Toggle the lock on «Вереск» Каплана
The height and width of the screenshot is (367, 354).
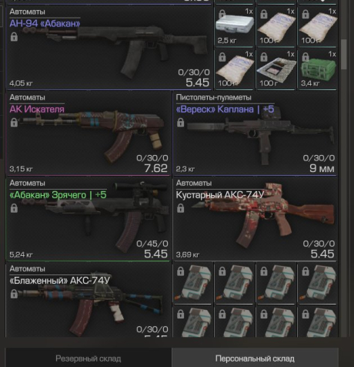point(180,123)
